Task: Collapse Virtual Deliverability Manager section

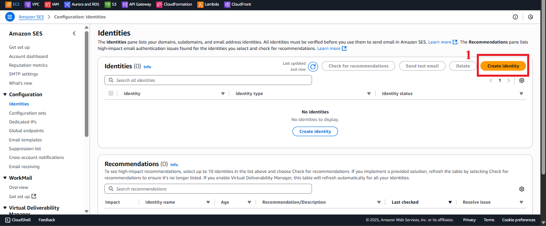Action: [x=5, y=208]
